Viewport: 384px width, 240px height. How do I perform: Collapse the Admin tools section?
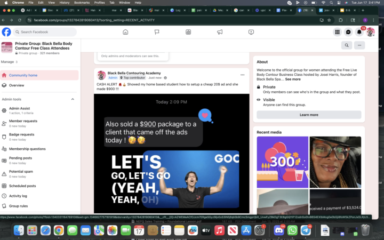73,99
